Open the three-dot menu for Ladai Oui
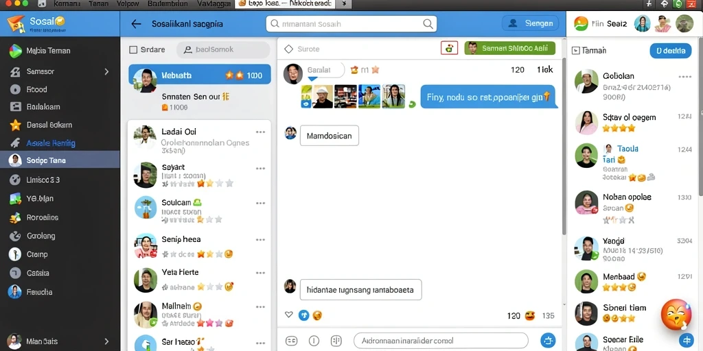703x351 pixels. [260, 132]
